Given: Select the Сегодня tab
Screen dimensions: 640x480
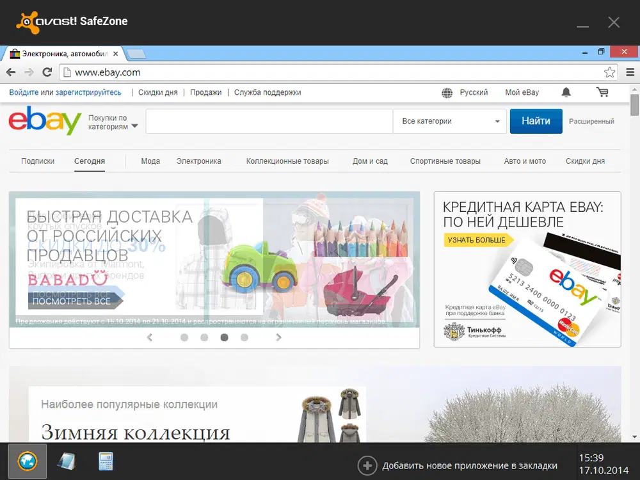Looking at the screenshot, I should click(89, 161).
